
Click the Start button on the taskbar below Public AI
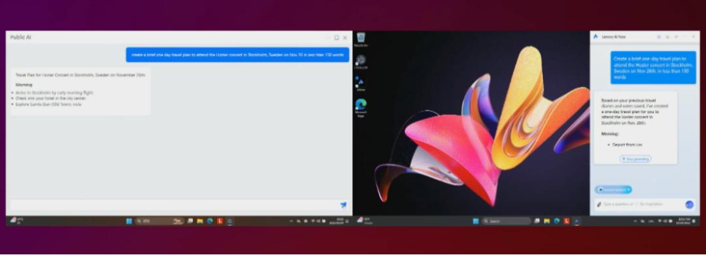(129, 221)
